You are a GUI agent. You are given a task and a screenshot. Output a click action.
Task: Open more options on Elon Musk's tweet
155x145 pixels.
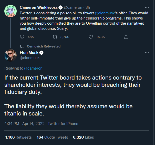[147, 53]
